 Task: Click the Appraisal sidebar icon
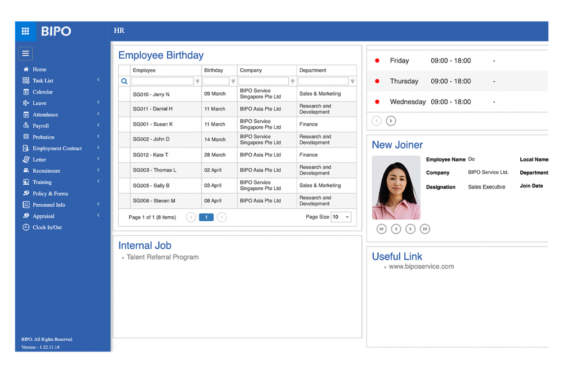click(x=26, y=216)
